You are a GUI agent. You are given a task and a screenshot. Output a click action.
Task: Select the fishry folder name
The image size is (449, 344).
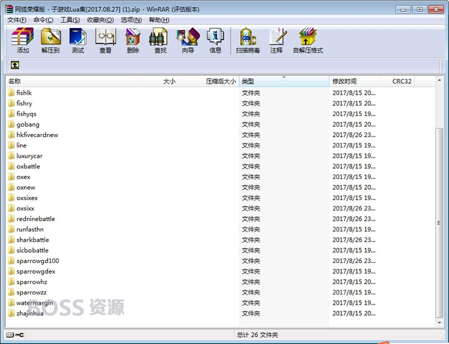[24, 103]
